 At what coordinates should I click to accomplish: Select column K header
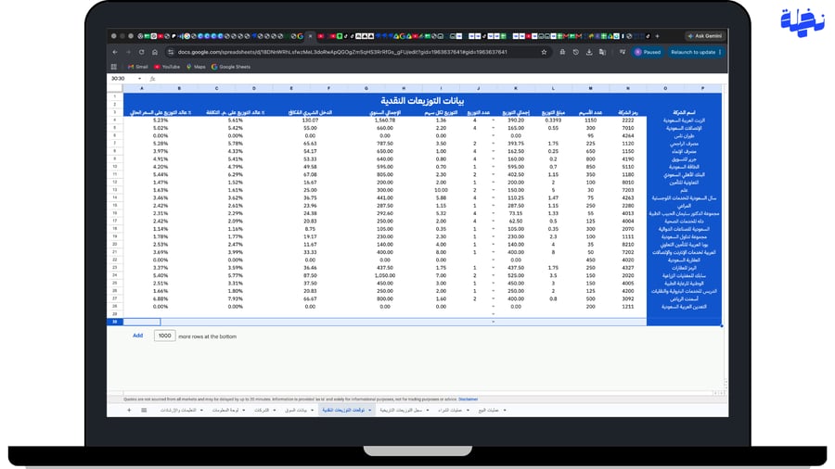pyautogui.click(x=516, y=88)
